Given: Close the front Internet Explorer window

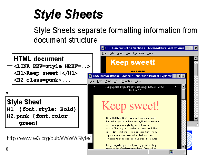Looking at the screenshot, I should click(183, 76).
